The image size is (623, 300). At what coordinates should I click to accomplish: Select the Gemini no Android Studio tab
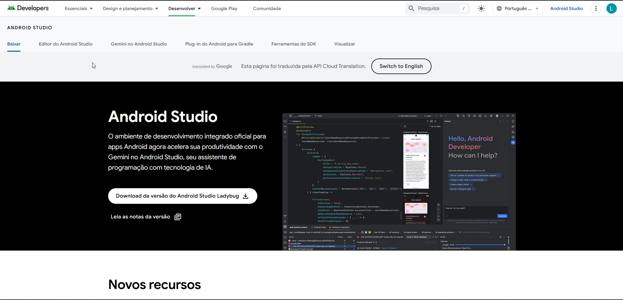pyautogui.click(x=139, y=44)
